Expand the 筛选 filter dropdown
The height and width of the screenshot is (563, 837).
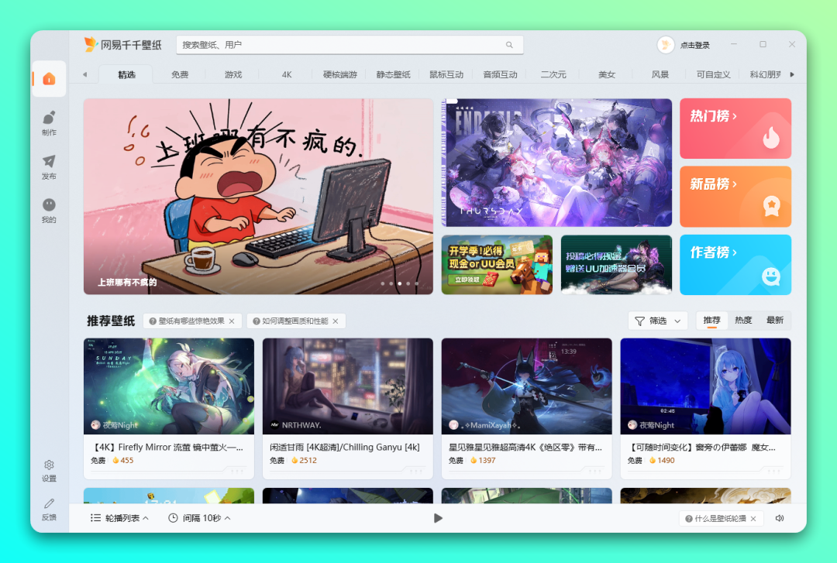tap(658, 321)
